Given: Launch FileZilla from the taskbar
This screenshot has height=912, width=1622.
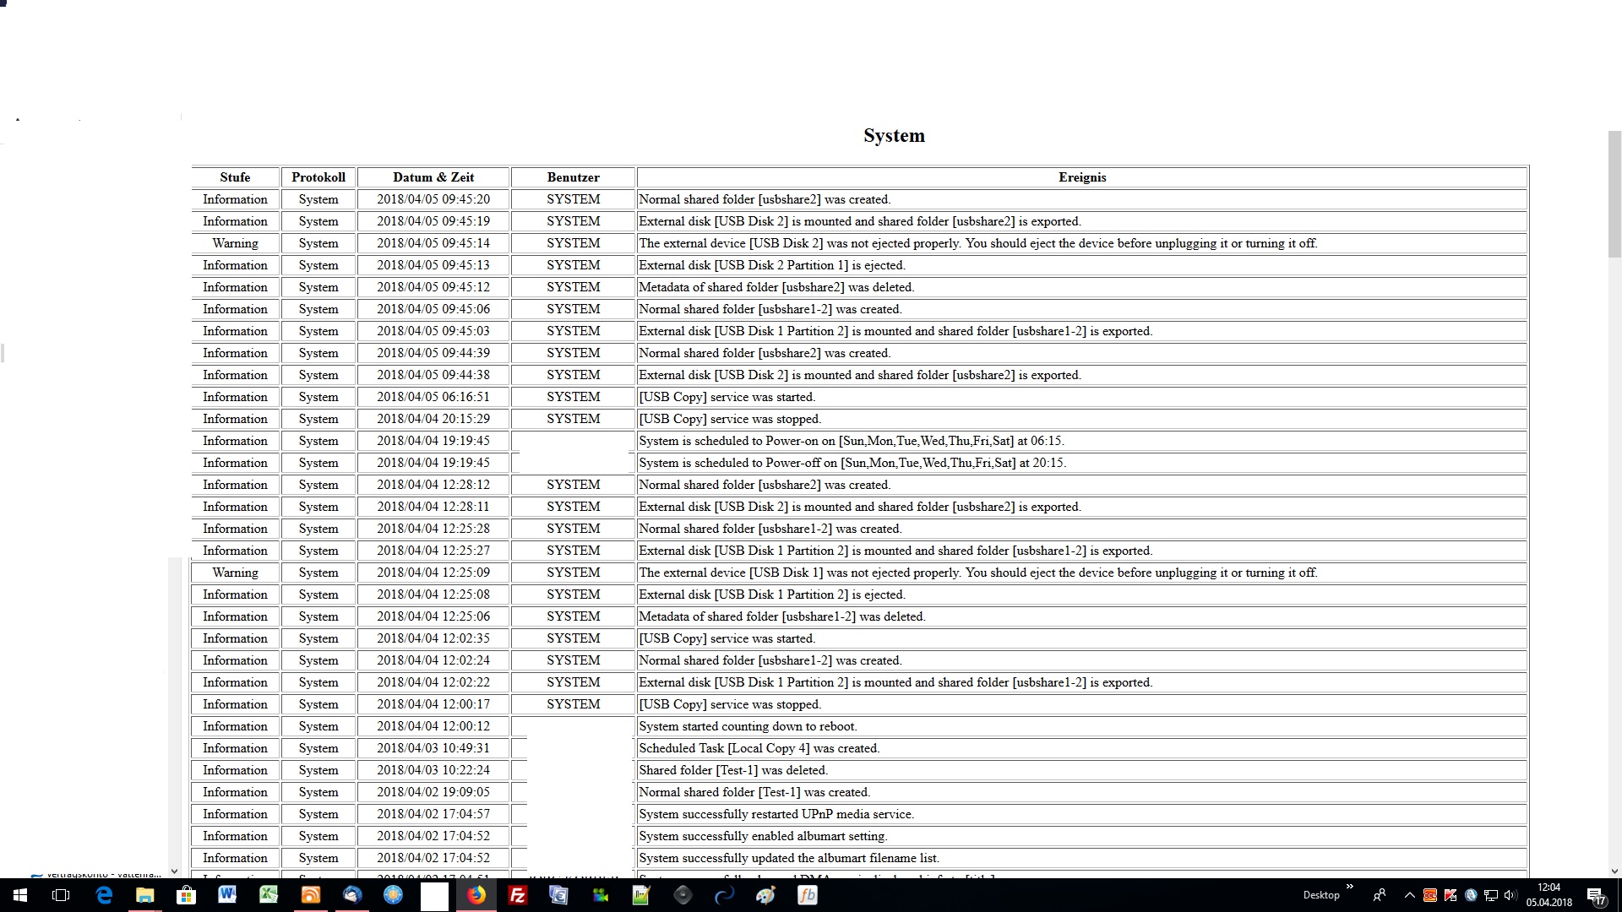Looking at the screenshot, I should click(x=518, y=895).
